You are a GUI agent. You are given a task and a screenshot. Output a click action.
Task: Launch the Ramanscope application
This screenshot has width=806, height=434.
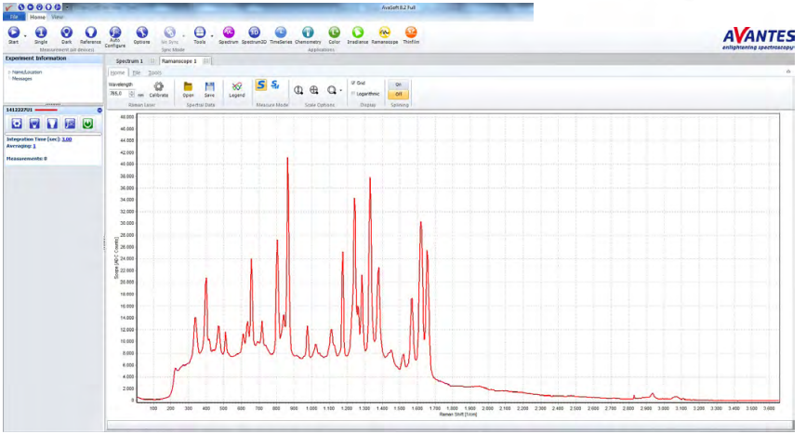[x=385, y=35]
